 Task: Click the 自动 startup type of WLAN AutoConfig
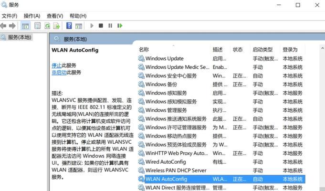click(x=258, y=179)
